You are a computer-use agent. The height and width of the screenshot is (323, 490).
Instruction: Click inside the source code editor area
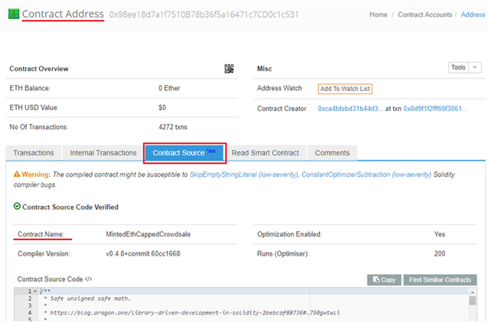253,305
